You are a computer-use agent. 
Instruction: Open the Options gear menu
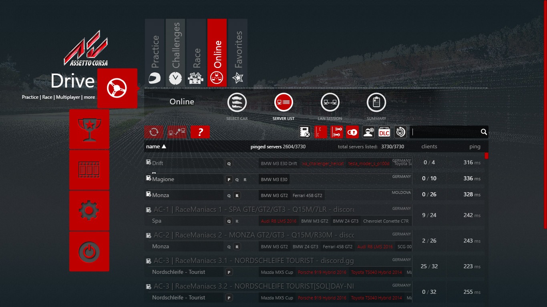click(x=89, y=211)
